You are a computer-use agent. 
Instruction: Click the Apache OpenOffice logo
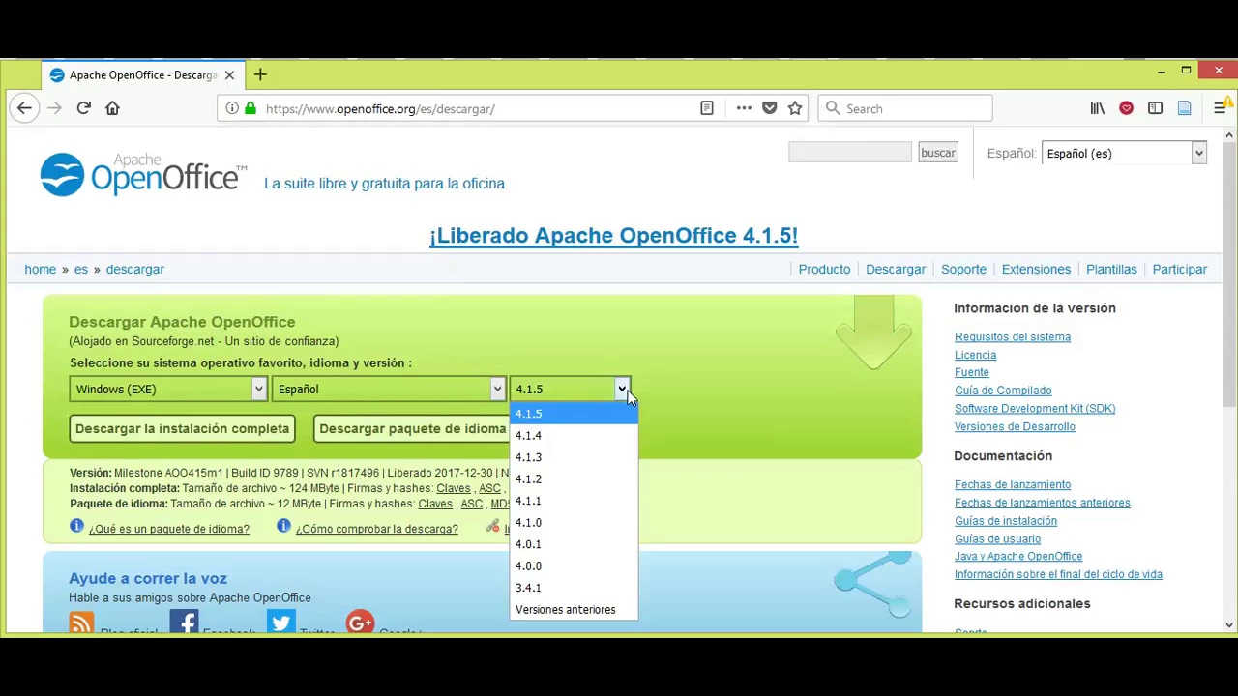(x=143, y=175)
